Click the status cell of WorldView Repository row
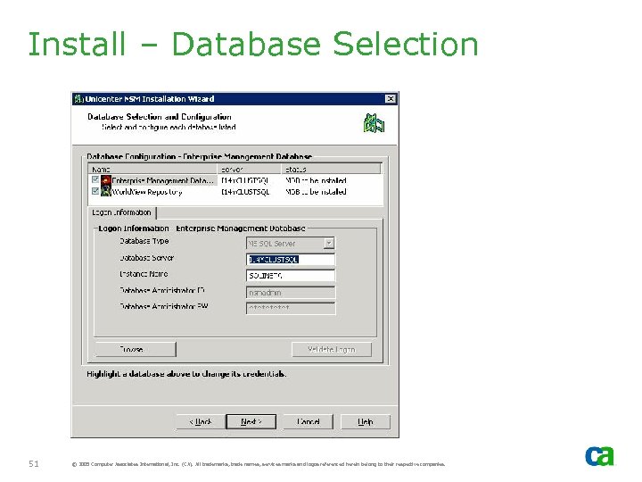The image size is (642, 482). (316, 192)
